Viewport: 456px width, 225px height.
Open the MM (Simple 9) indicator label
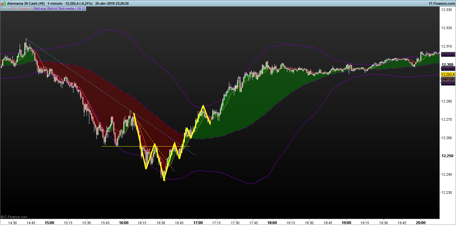[x=22, y=9]
